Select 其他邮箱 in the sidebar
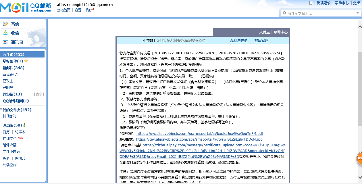The image size is (362, 184). tap(10, 116)
